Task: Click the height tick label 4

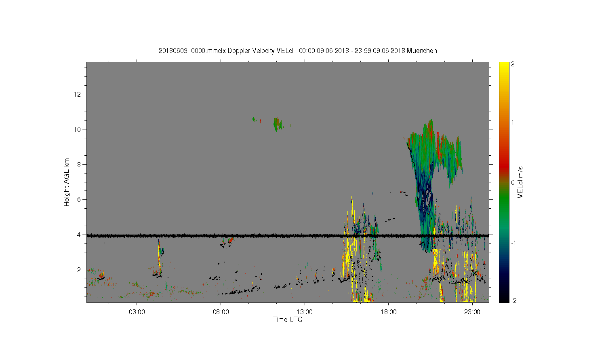Action: 79,235
